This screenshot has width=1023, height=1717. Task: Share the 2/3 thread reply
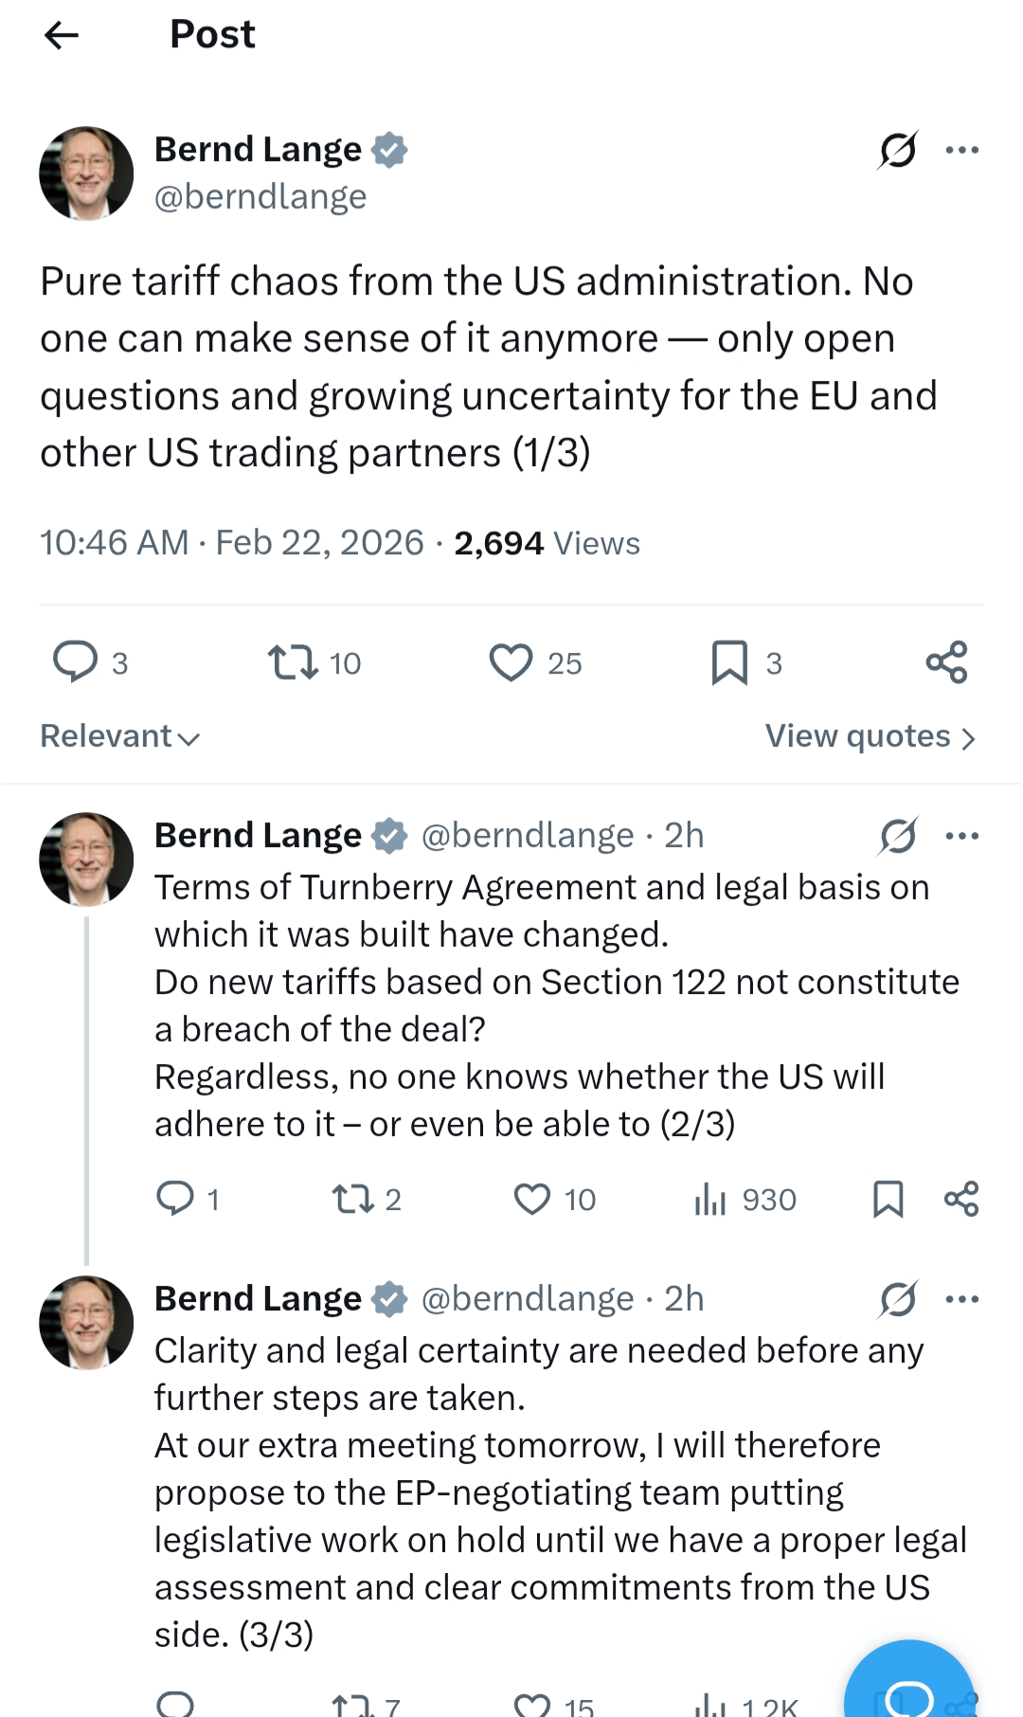pyautogui.click(x=961, y=1200)
